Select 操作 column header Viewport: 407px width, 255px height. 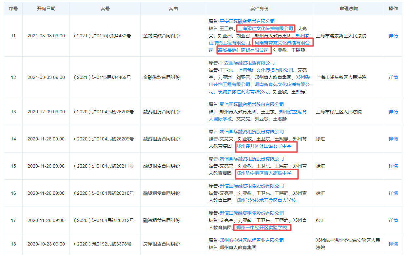393,9
